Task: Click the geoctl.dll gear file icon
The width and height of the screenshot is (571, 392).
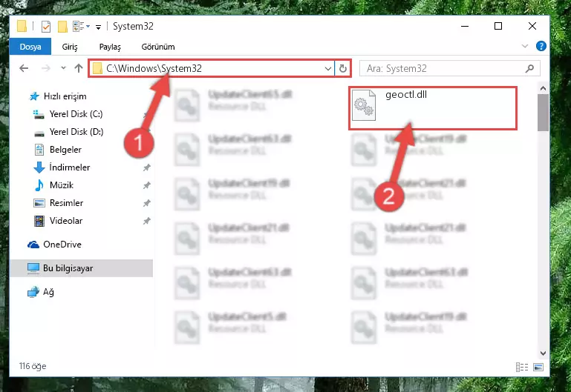Action: [364, 105]
